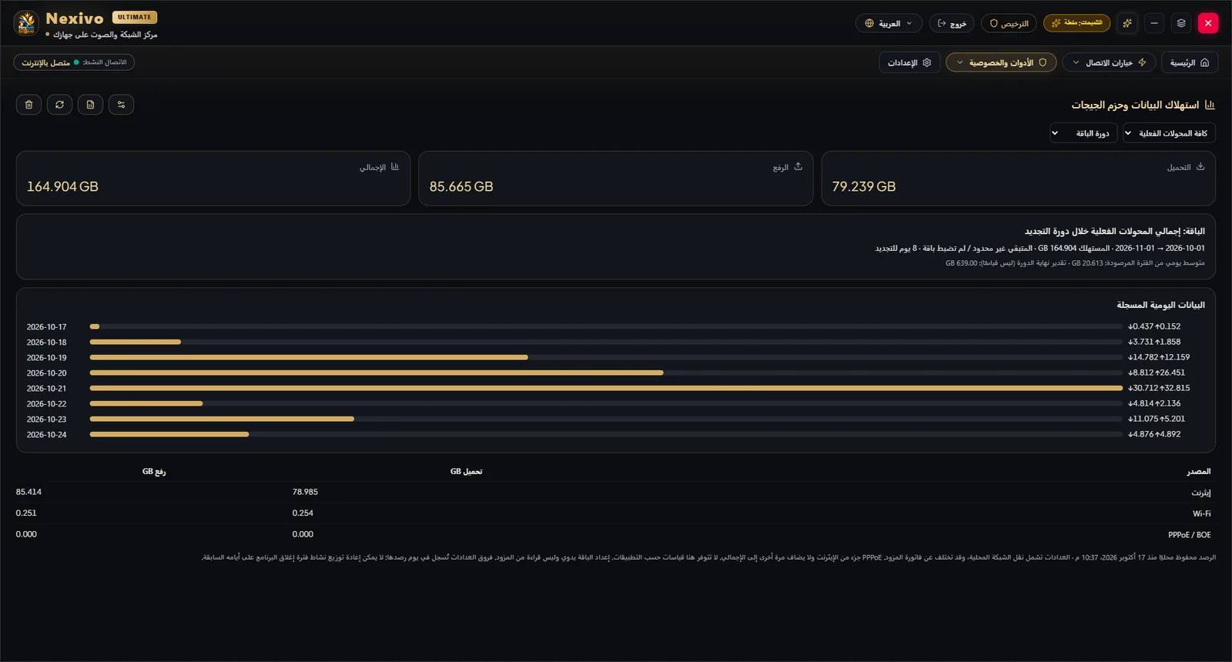The width and height of the screenshot is (1232, 662).
Task: Click the 85.665 GB upload value
Action: click(461, 186)
